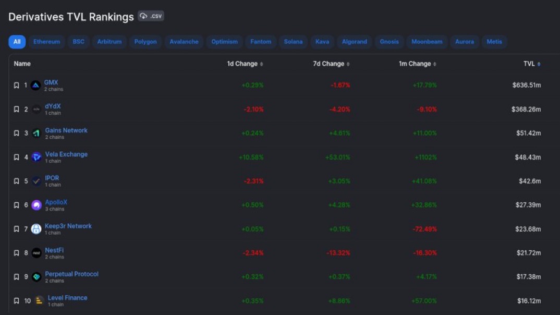Click the GMX protocol logo icon

click(x=35, y=86)
